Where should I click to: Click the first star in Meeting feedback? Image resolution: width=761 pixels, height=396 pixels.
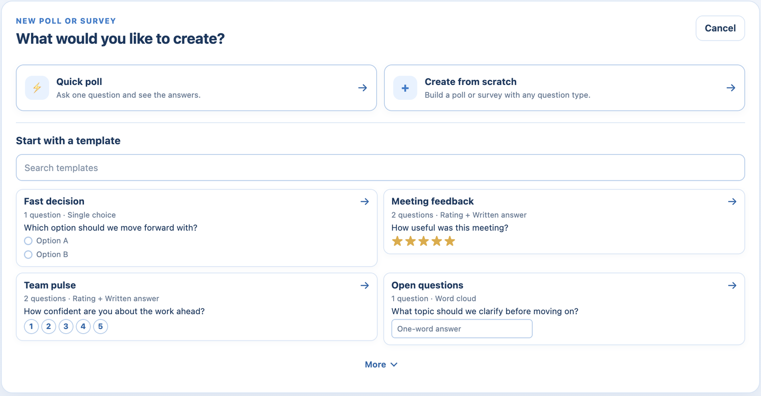coord(397,241)
